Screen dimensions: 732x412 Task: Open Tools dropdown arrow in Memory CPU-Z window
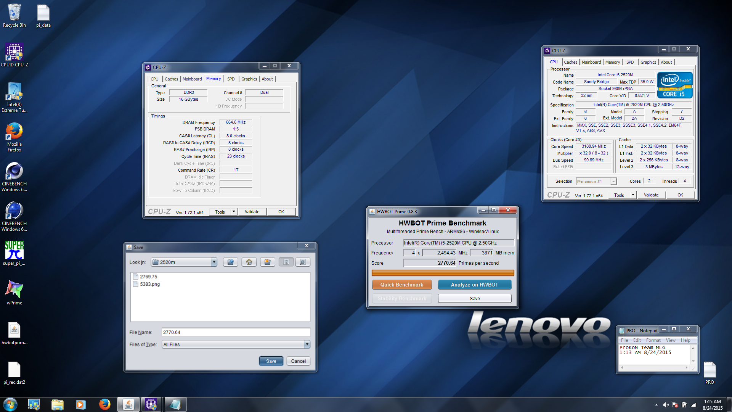(x=234, y=212)
